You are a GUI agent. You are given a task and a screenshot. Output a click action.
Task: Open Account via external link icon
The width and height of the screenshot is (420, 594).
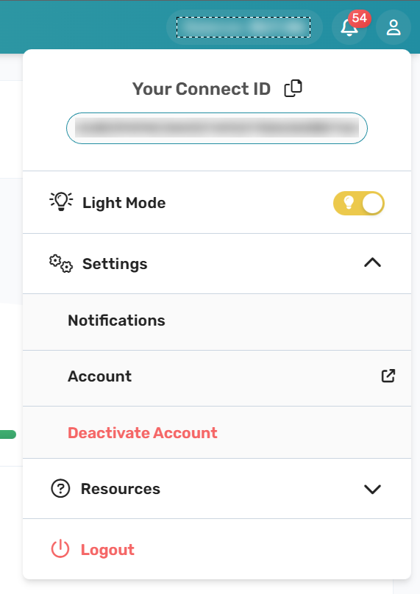(x=388, y=376)
